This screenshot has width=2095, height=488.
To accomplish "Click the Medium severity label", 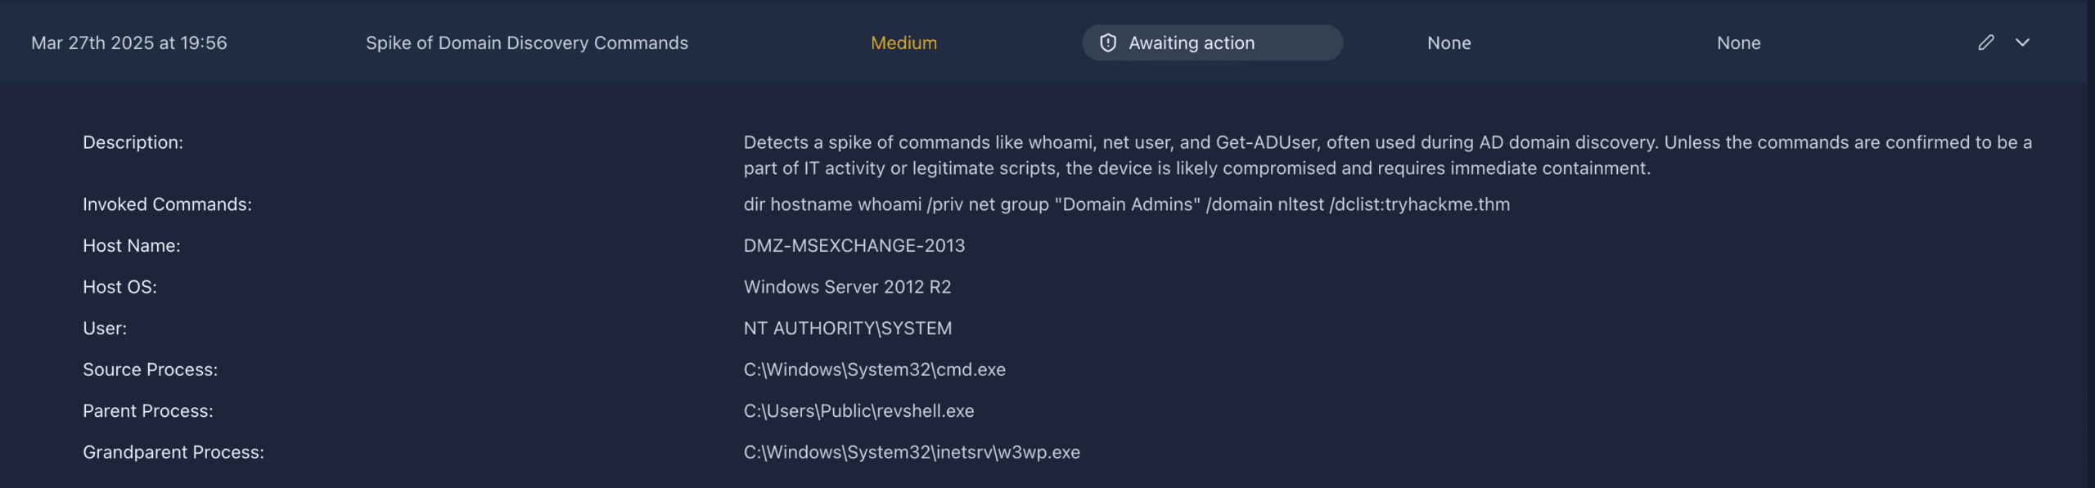I will [x=903, y=43].
